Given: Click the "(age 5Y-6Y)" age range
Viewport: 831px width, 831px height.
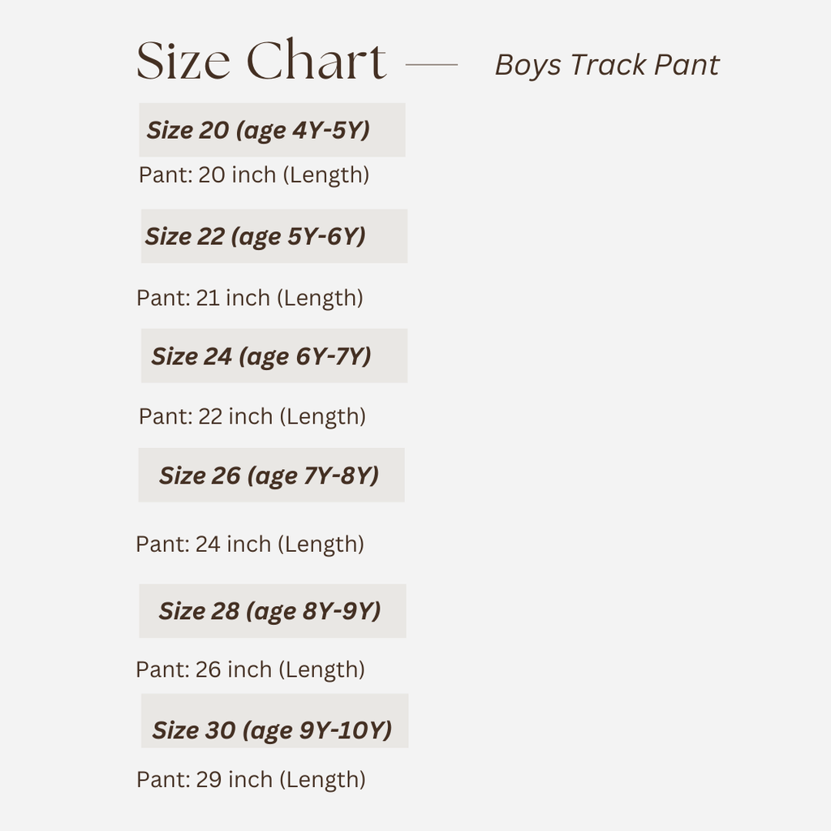Looking at the screenshot, I should pyautogui.click(x=298, y=237).
